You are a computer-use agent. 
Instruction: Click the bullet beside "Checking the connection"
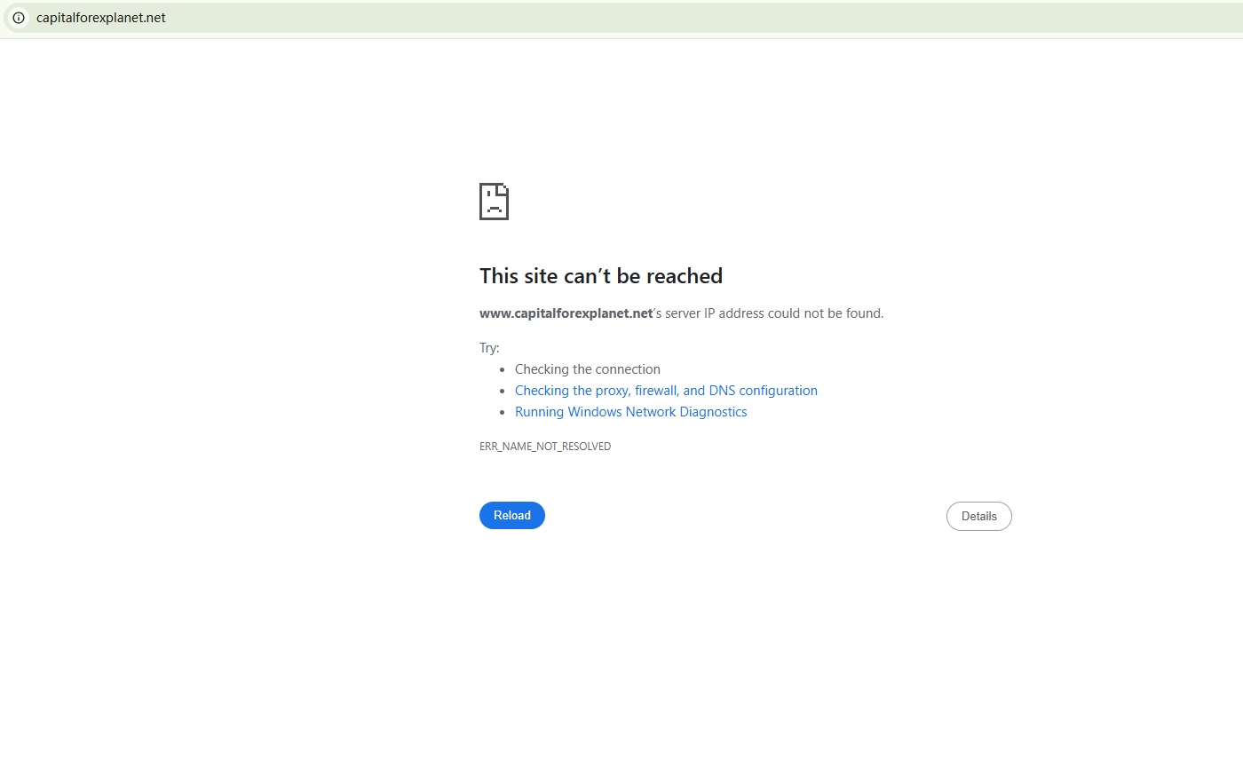[503, 370]
